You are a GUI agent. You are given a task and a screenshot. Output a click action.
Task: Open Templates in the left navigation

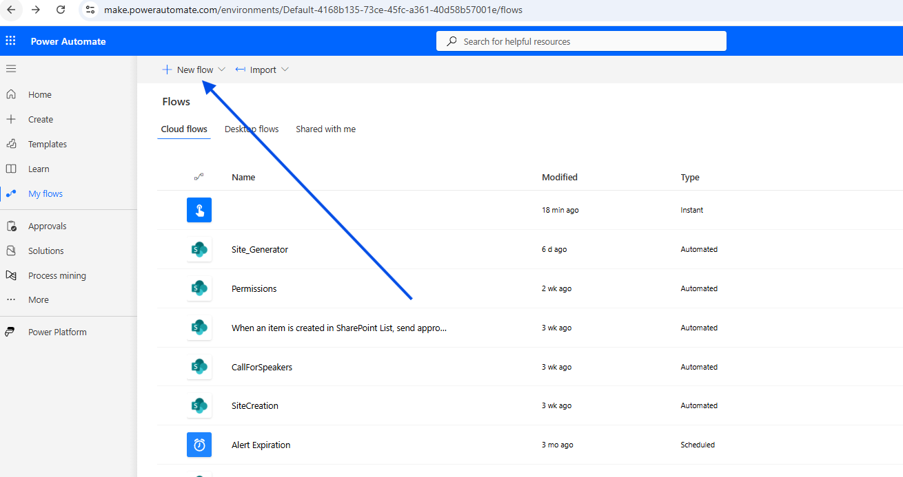47,145
